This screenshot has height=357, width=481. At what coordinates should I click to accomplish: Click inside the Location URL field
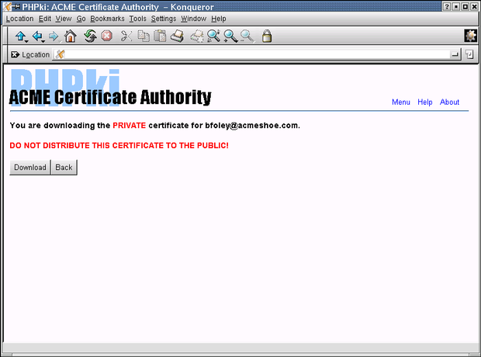(x=257, y=54)
